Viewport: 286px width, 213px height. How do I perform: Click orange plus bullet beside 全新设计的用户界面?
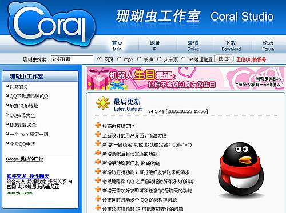[x=98, y=134]
